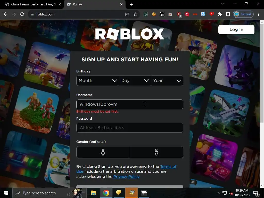The image size is (264, 198).
Task: Open the Stylus {S} extension
Action: 146,14
